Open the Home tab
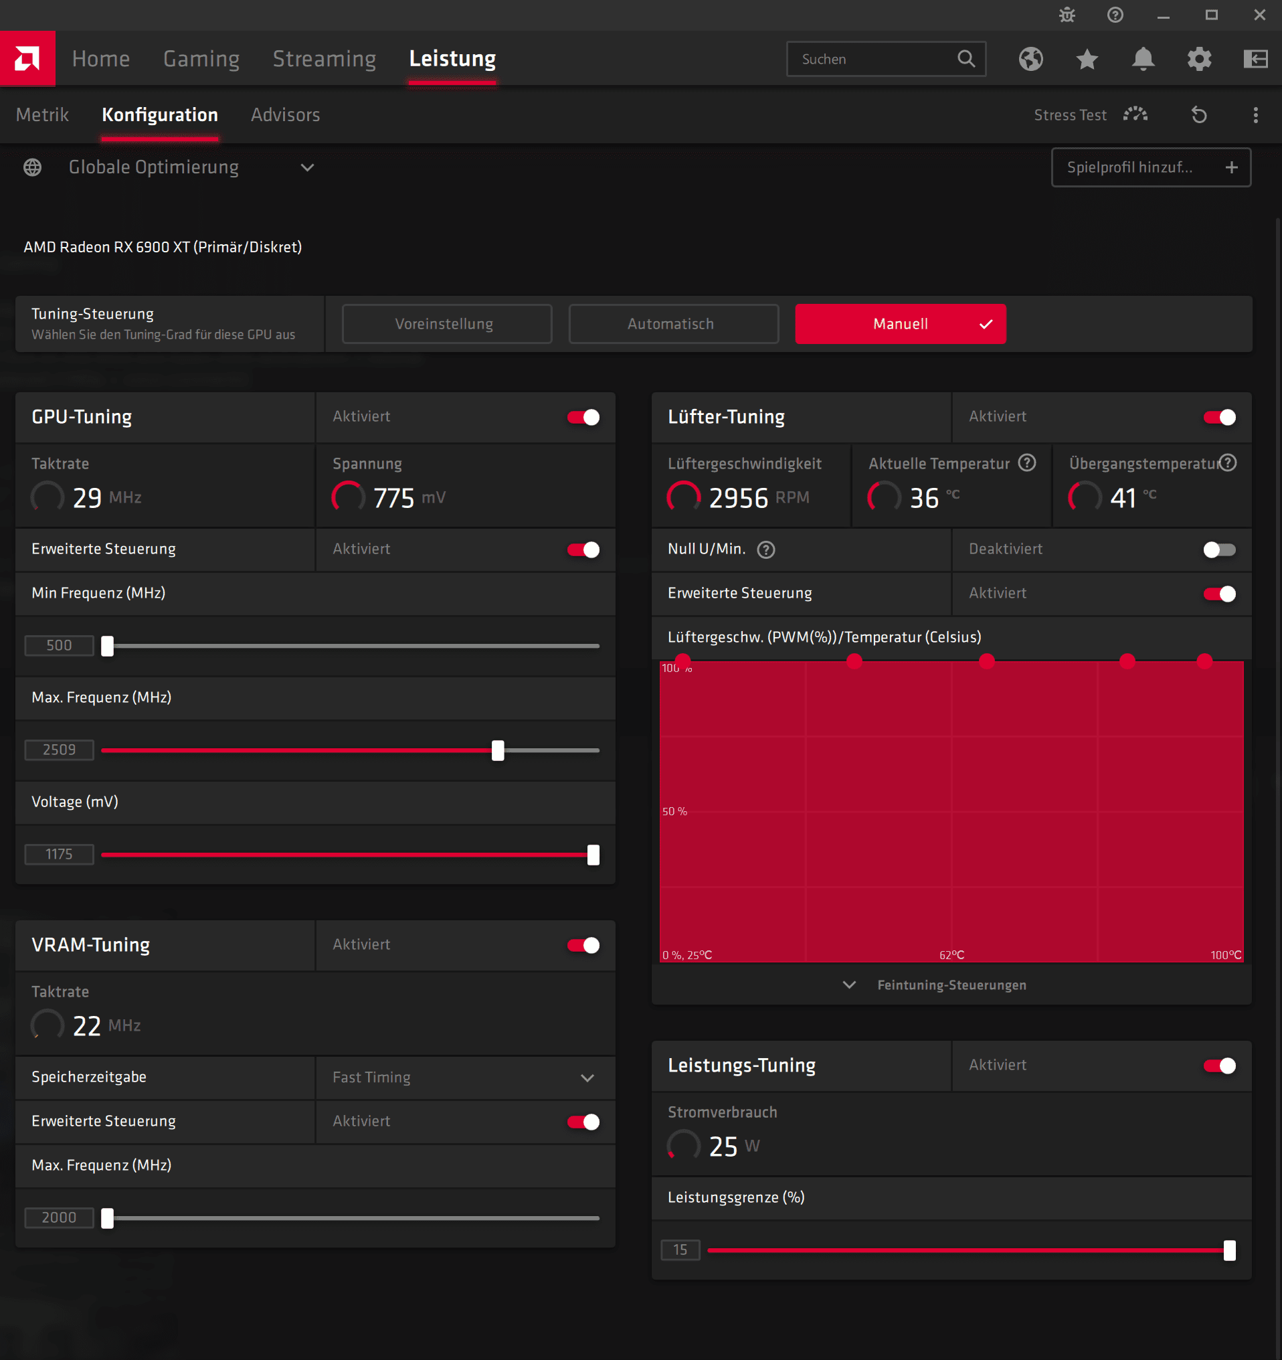 pos(101,59)
